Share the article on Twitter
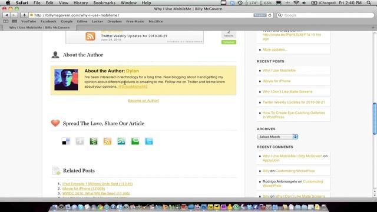This screenshot has height=212, width=377. coord(149,141)
